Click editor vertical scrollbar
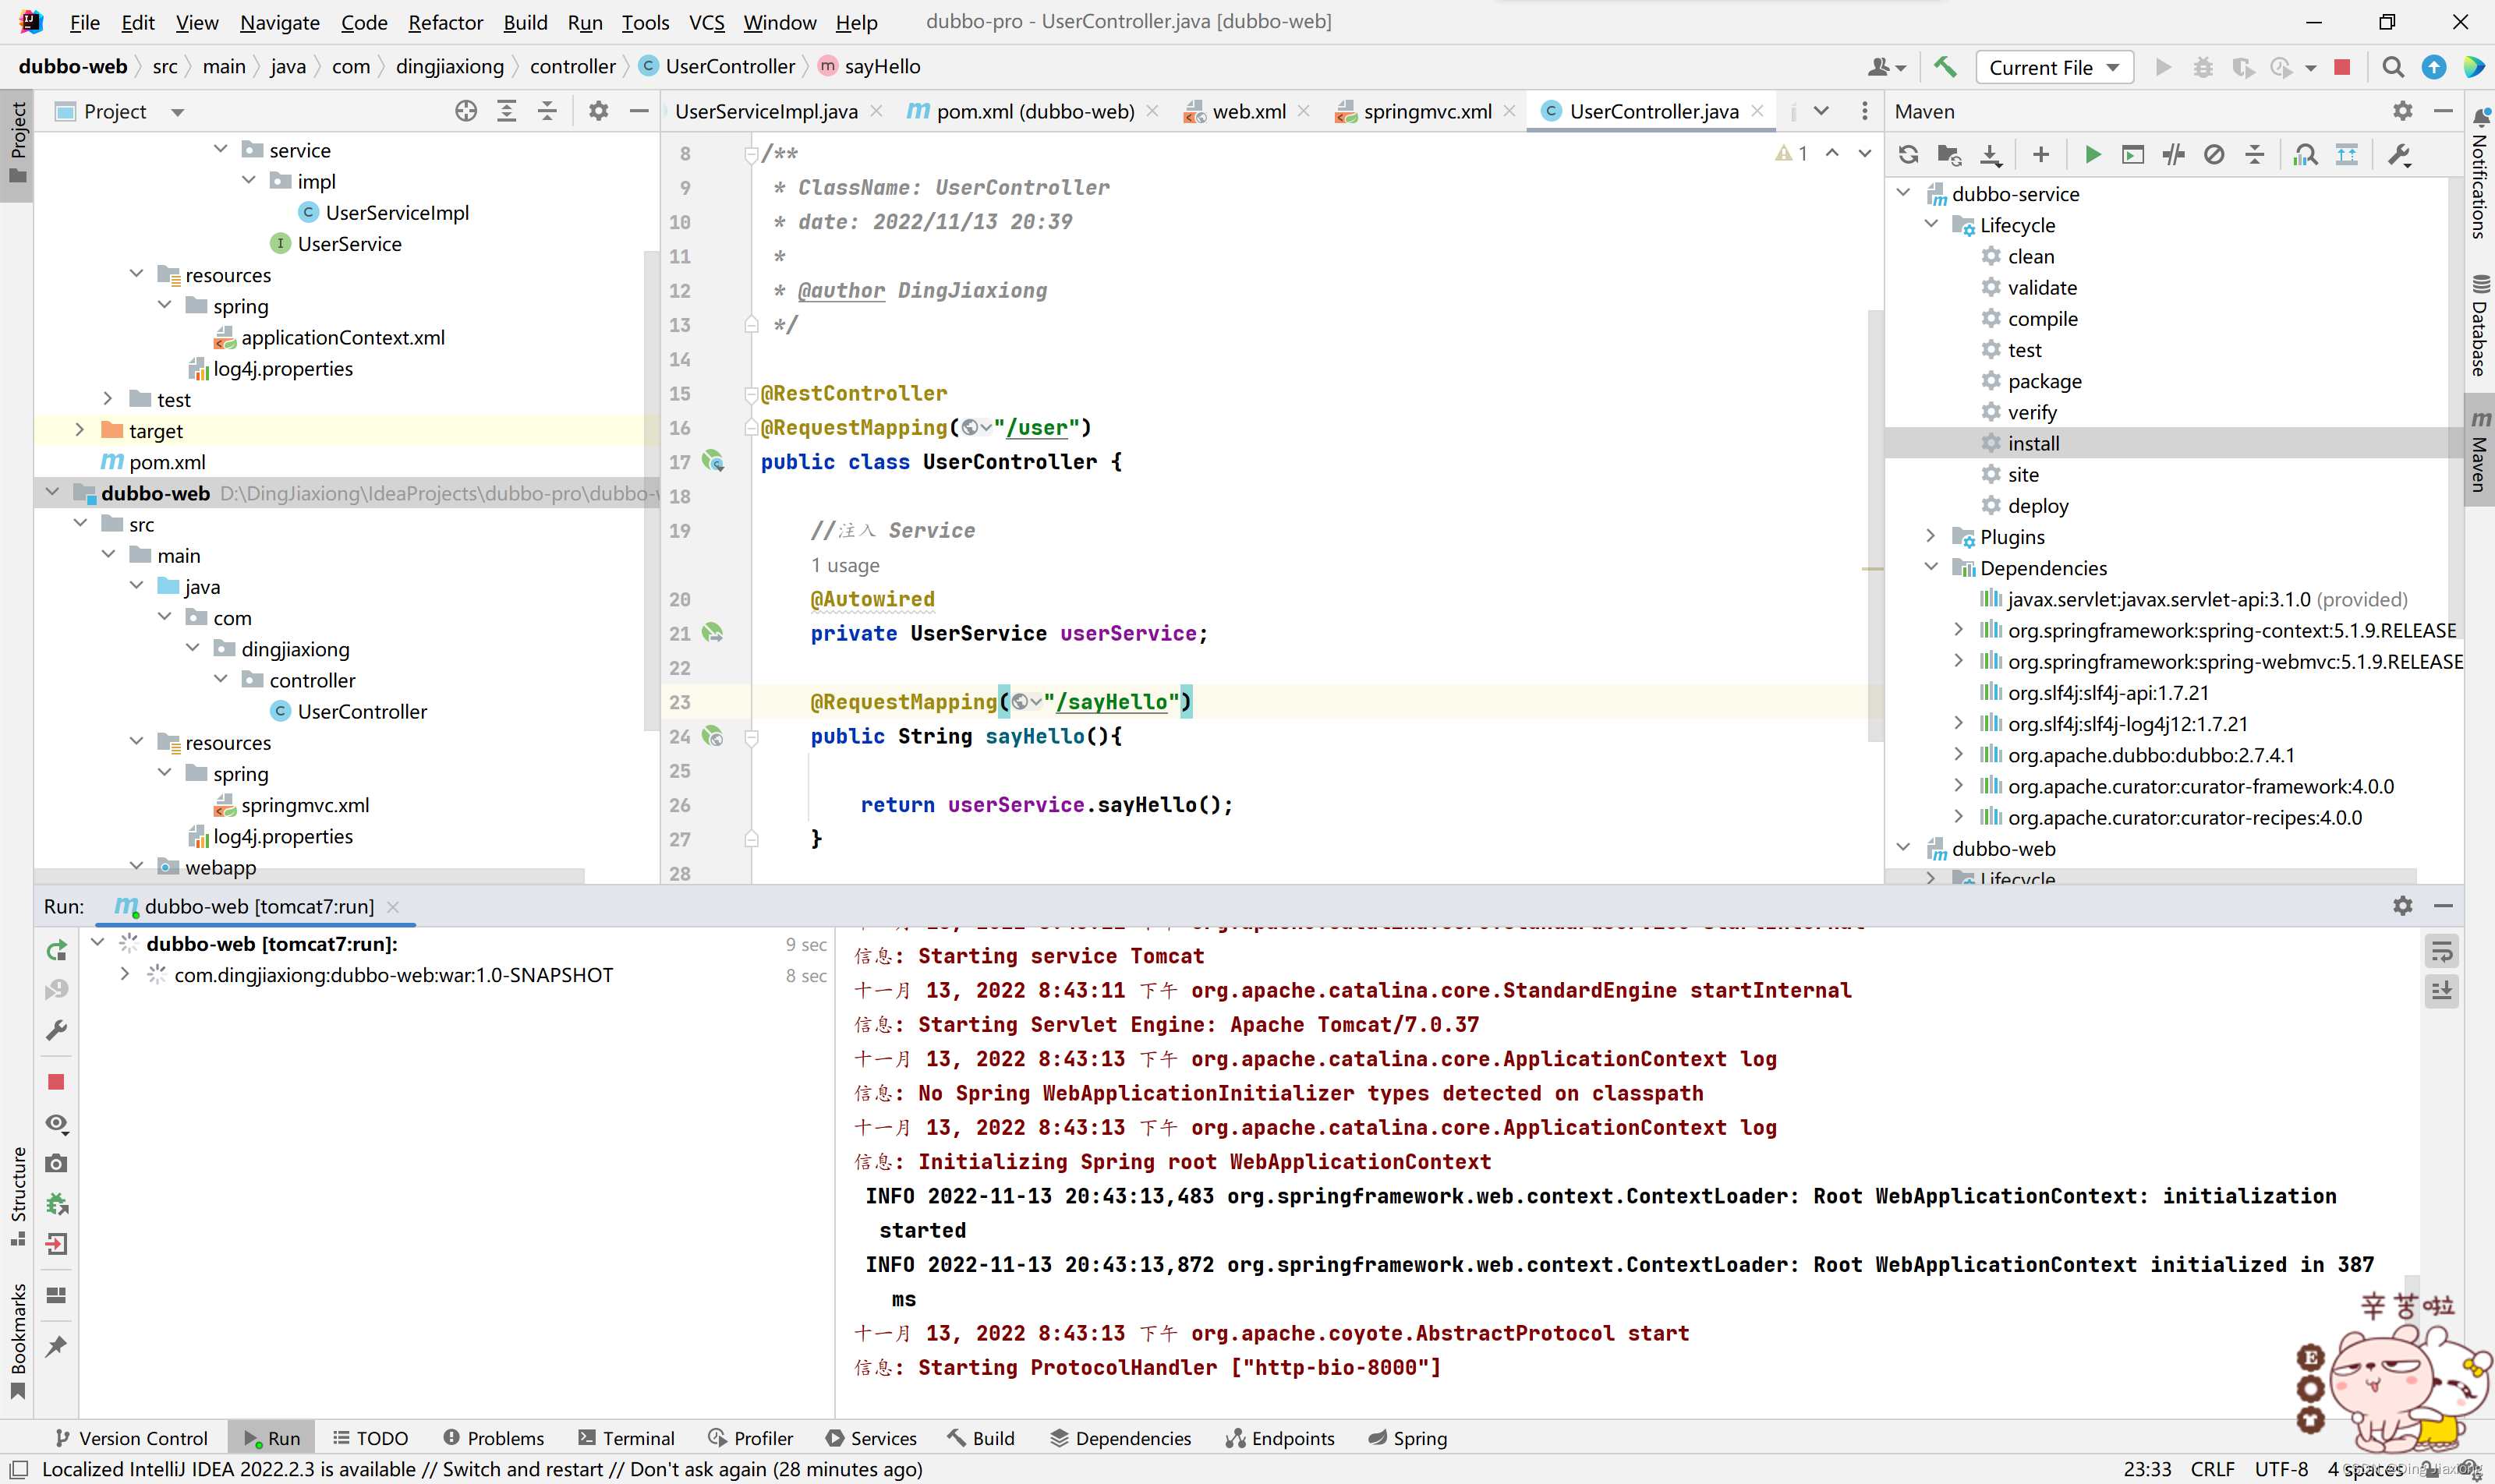The image size is (2495, 1484). (1874, 525)
